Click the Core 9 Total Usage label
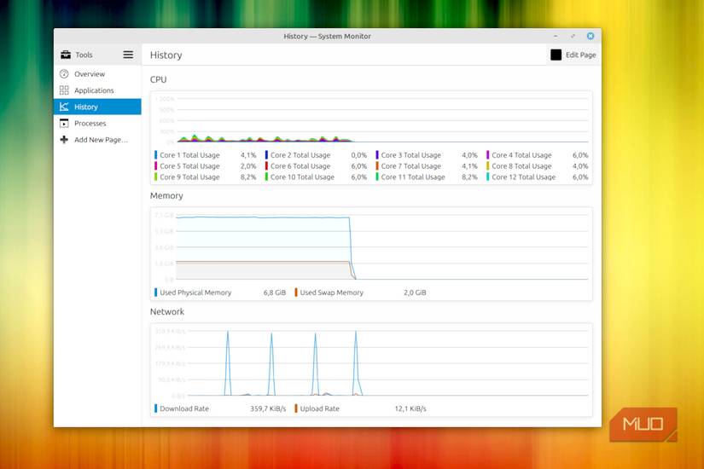The width and height of the screenshot is (704, 469). 189,177
